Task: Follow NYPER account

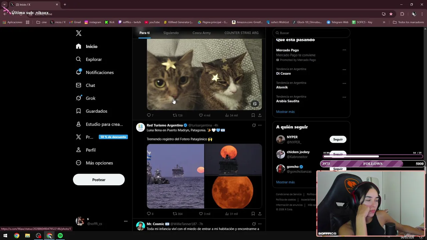Action: pos(338,139)
